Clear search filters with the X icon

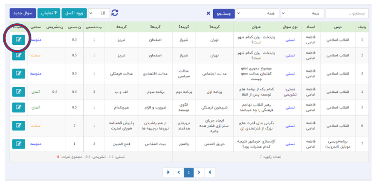(208, 13)
